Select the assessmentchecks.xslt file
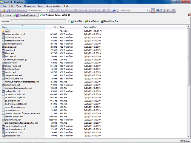 15,34
